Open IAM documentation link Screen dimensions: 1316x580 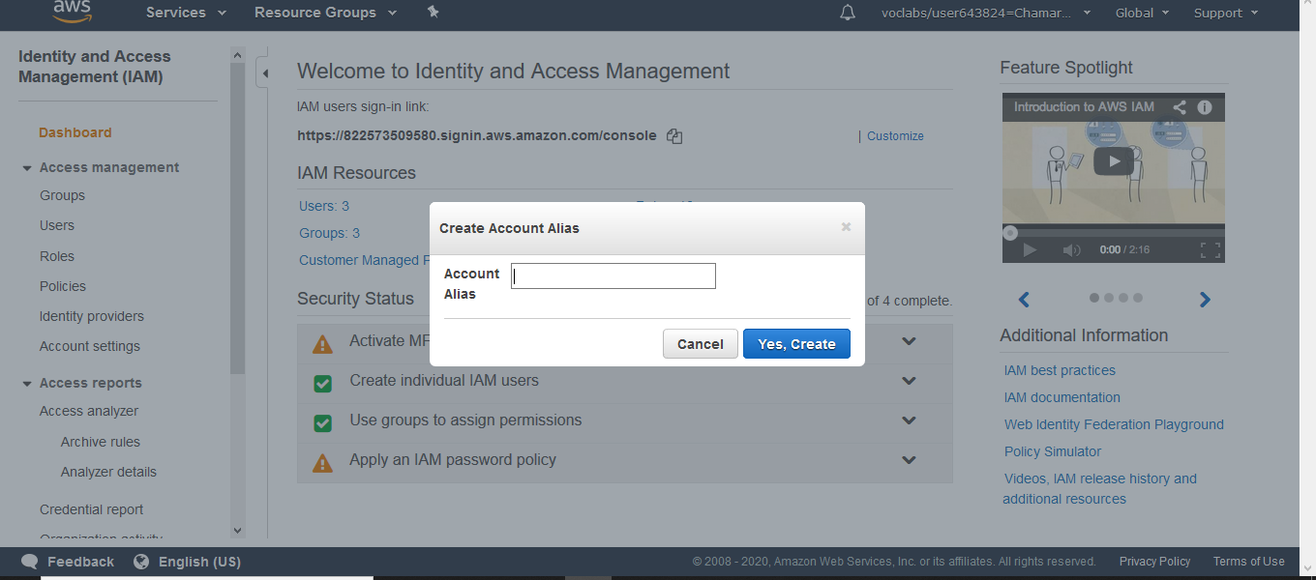[x=1062, y=397]
